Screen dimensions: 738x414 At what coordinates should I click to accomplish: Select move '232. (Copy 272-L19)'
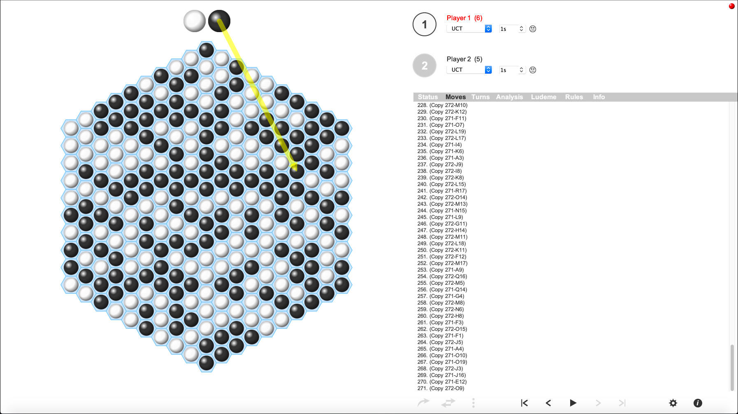point(442,132)
